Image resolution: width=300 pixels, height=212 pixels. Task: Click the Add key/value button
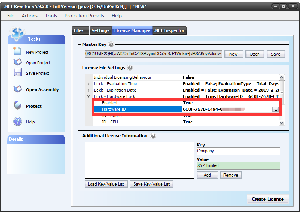tap(207, 175)
